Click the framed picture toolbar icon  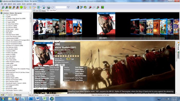click(x=10, y=7)
